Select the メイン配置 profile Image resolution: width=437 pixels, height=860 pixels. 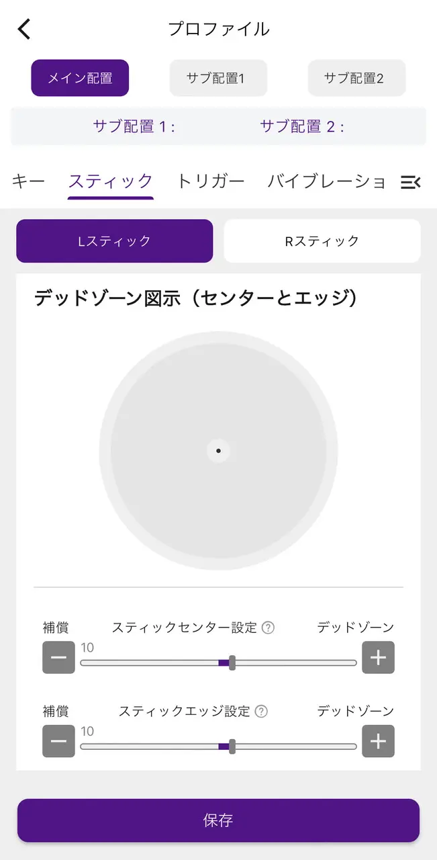point(80,78)
